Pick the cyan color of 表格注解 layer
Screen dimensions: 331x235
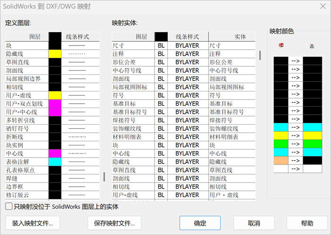[55, 162]
